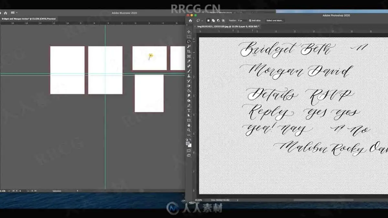Open the Edit Toolbar three-dots menu
Screen dimensions: 388x218
coord(189,135)
